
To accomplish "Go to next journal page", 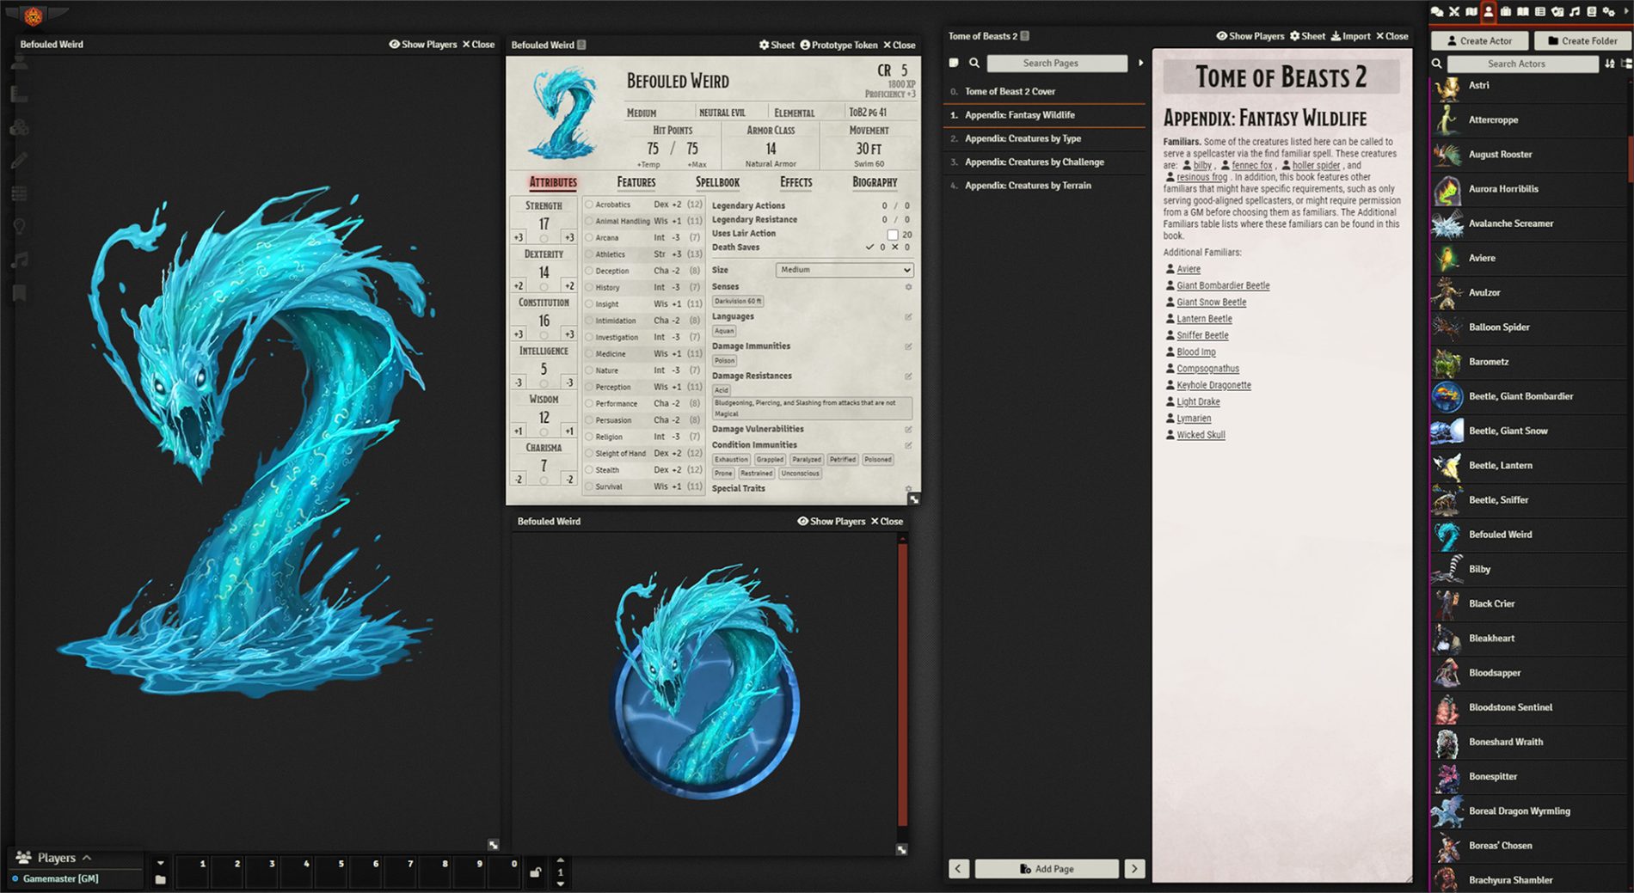I will point(1134,869).
